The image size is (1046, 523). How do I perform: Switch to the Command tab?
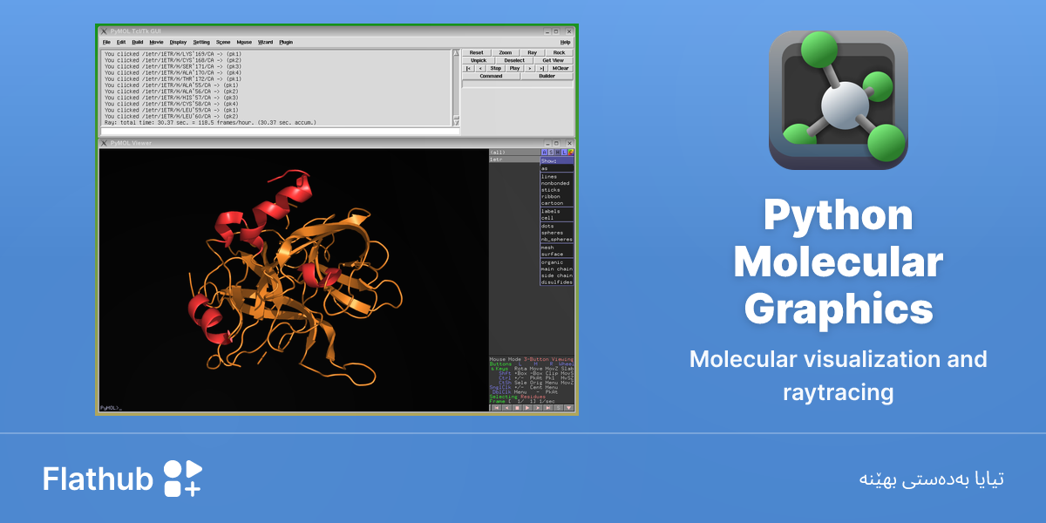pos(491,76)
